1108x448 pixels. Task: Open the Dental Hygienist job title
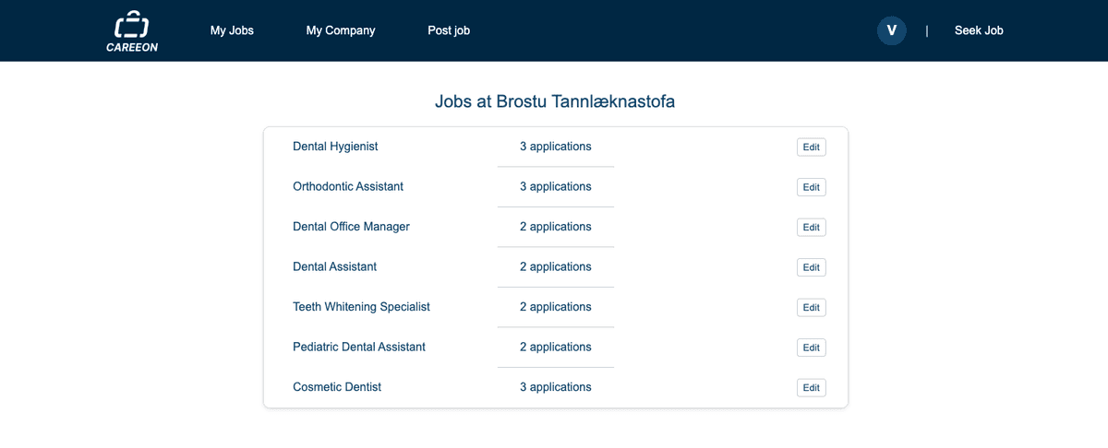[x=335, y=147]
